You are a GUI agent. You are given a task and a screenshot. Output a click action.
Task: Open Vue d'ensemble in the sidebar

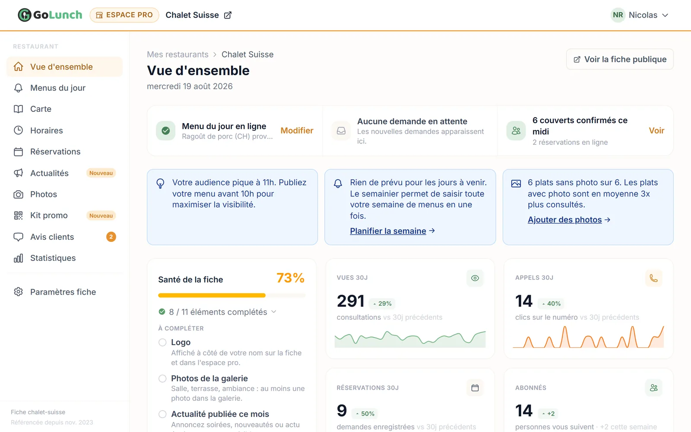[65, 67]
